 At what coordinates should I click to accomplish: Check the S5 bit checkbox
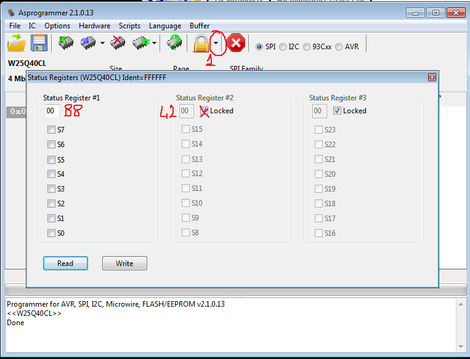pyautogui.click(x=51, y=159)
